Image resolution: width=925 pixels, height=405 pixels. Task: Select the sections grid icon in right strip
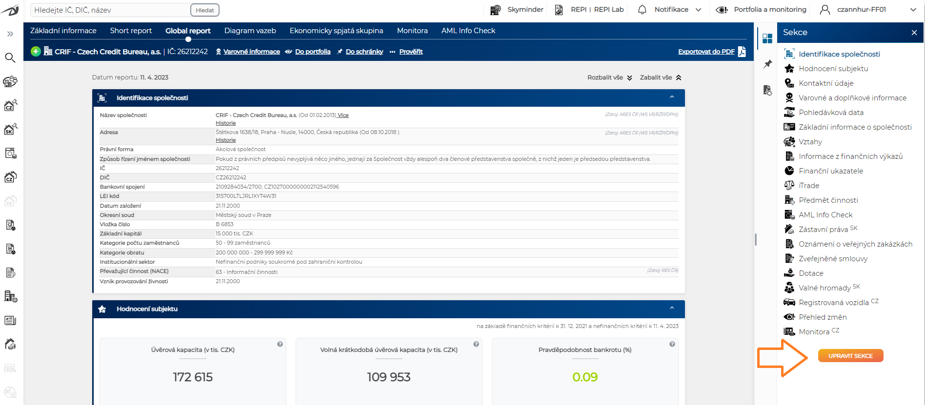(767, 39)
